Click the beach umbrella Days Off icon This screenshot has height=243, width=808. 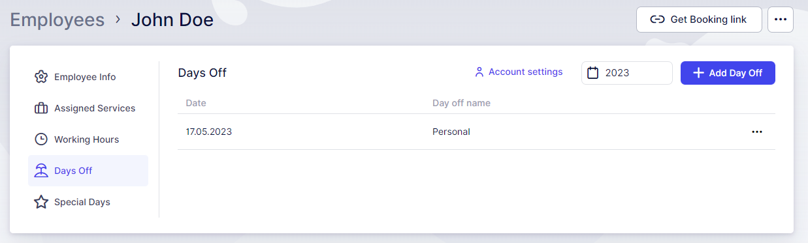tap(41, 171)
